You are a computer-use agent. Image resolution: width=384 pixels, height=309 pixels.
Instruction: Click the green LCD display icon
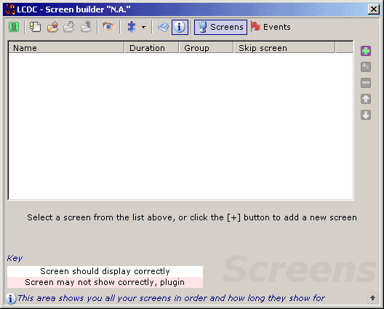(14, 27)
